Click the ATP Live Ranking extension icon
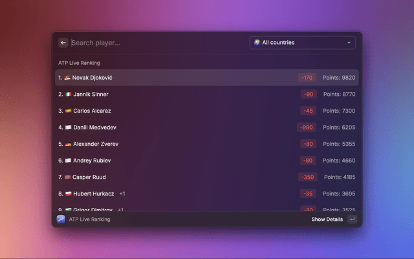Screen dimensions: 414x259 point(61,220)
